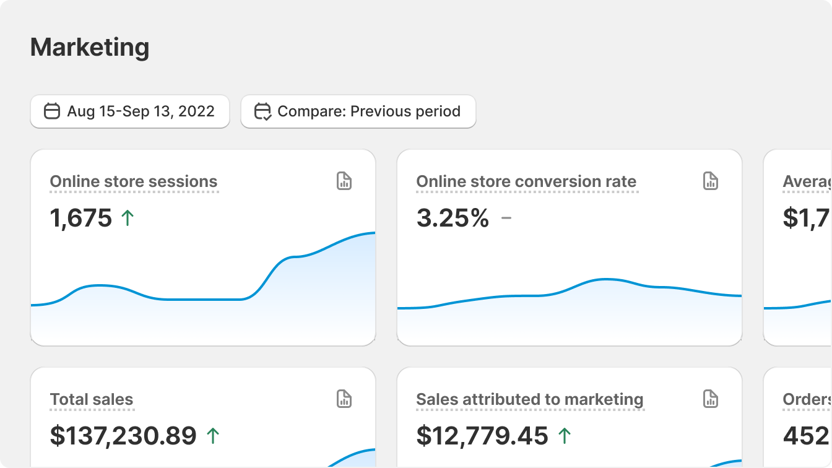The image size is (832, 468).
Task: Click calendar icon in the date range button
Action: (52, 111)
